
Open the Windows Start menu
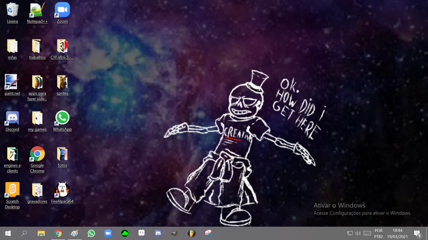pos(8,233)
